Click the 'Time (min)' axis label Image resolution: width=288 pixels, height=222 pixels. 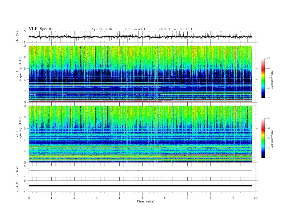tap(145, 201)
